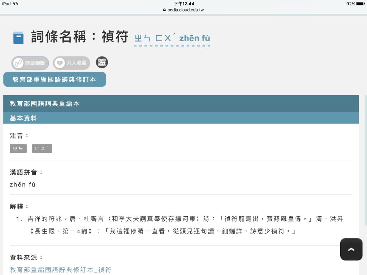Tap the Wi-Fi icon next to iPad

pos(15,4)
